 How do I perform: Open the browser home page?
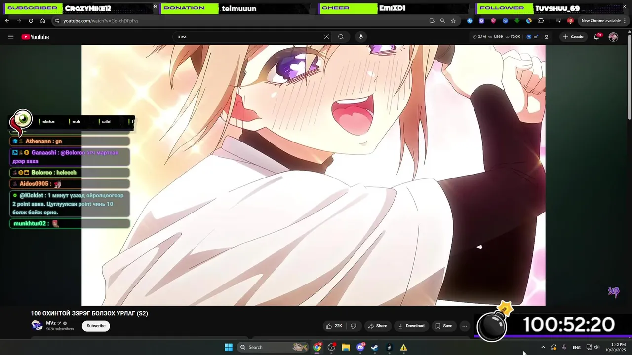[x=42, y=21]
